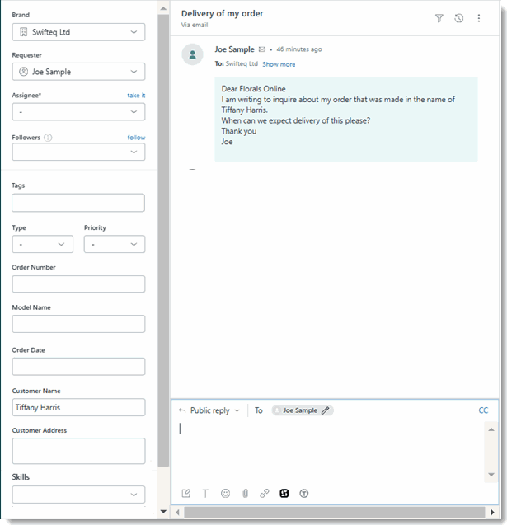Click the horizontal scrollbar at the bottom
The height and width of the screenshot is (525, 507).
coord(334,512)
